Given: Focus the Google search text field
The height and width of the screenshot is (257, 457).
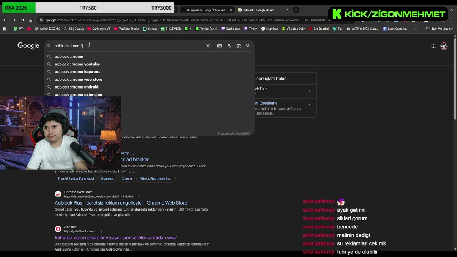Looking at the screenshot, I should click(x=129, y=46).
